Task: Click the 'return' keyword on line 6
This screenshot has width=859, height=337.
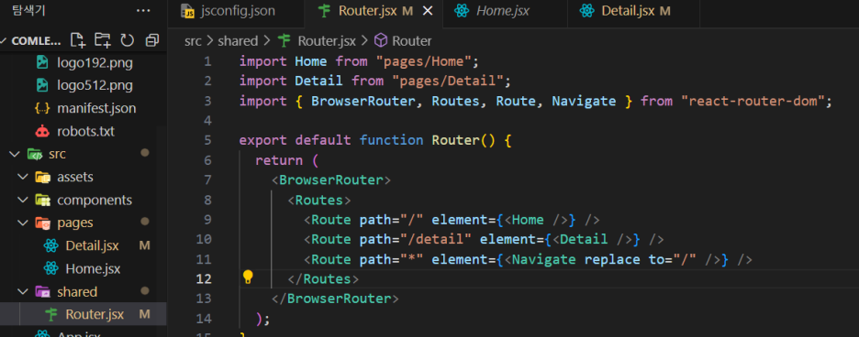Action: coord(279,160)
